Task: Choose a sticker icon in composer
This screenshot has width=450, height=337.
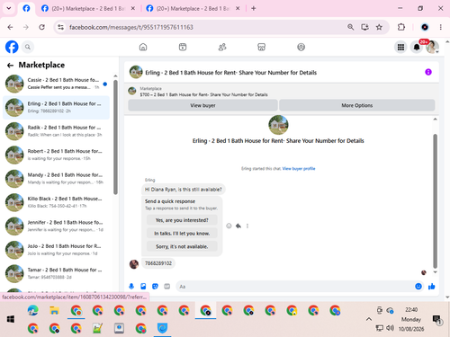Action: click(x=155, y=287)
